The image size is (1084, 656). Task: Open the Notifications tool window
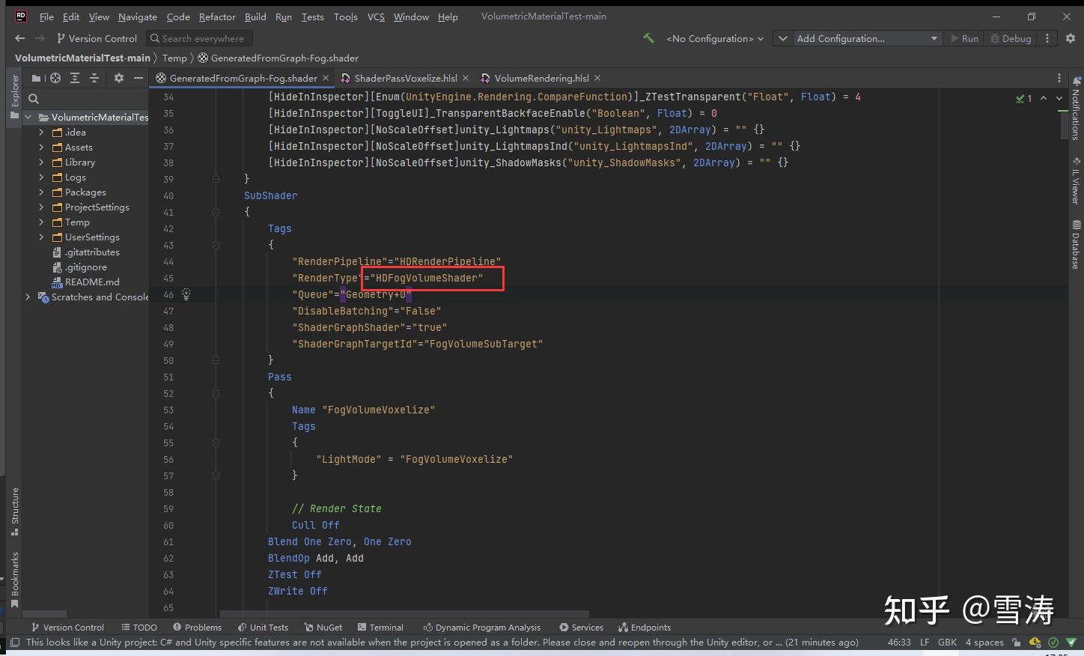(x=1076, y=108)
